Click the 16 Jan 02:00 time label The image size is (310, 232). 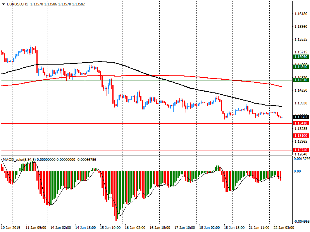click(135, 228)
